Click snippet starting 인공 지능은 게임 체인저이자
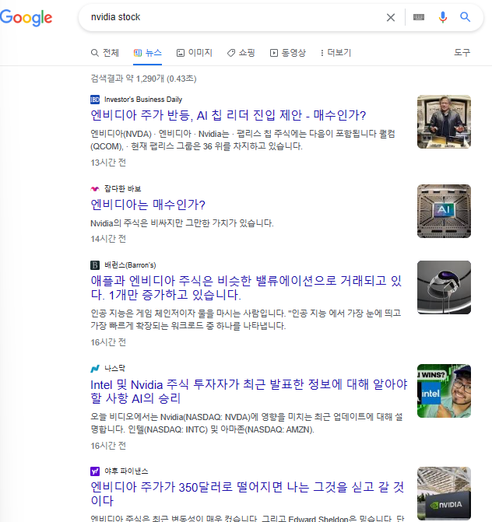The height and width of the screenshot is (522, 492). (245, 320)
